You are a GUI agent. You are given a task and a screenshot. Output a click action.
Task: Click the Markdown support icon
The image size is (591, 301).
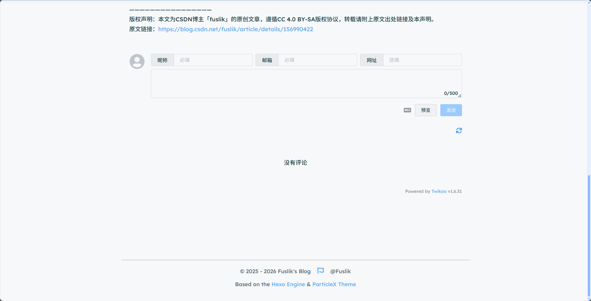(x=407, y=110)
